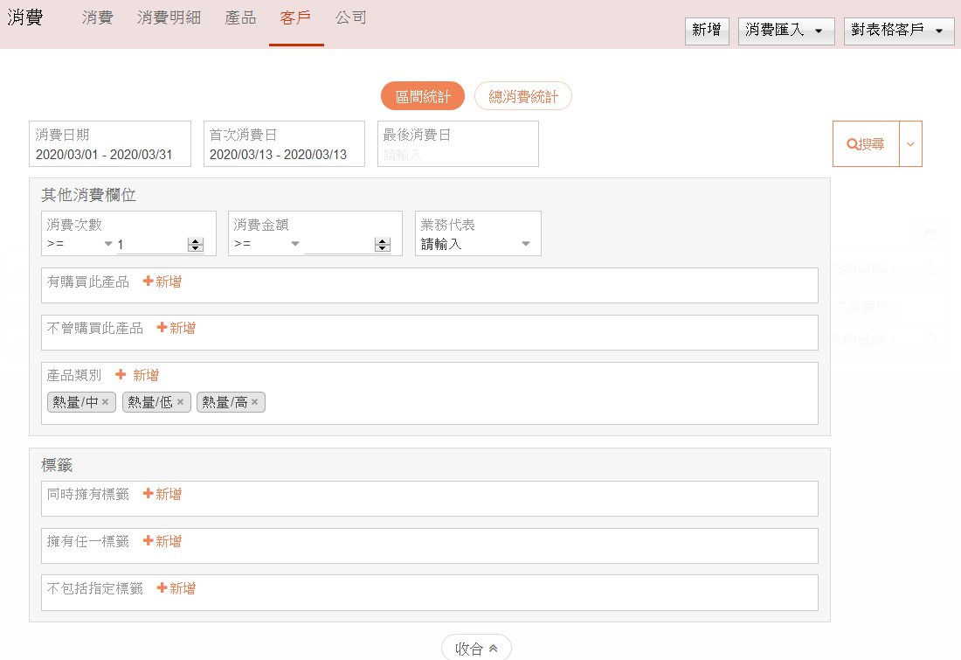Add tag under 不包括指定標籤

[162, 588]
